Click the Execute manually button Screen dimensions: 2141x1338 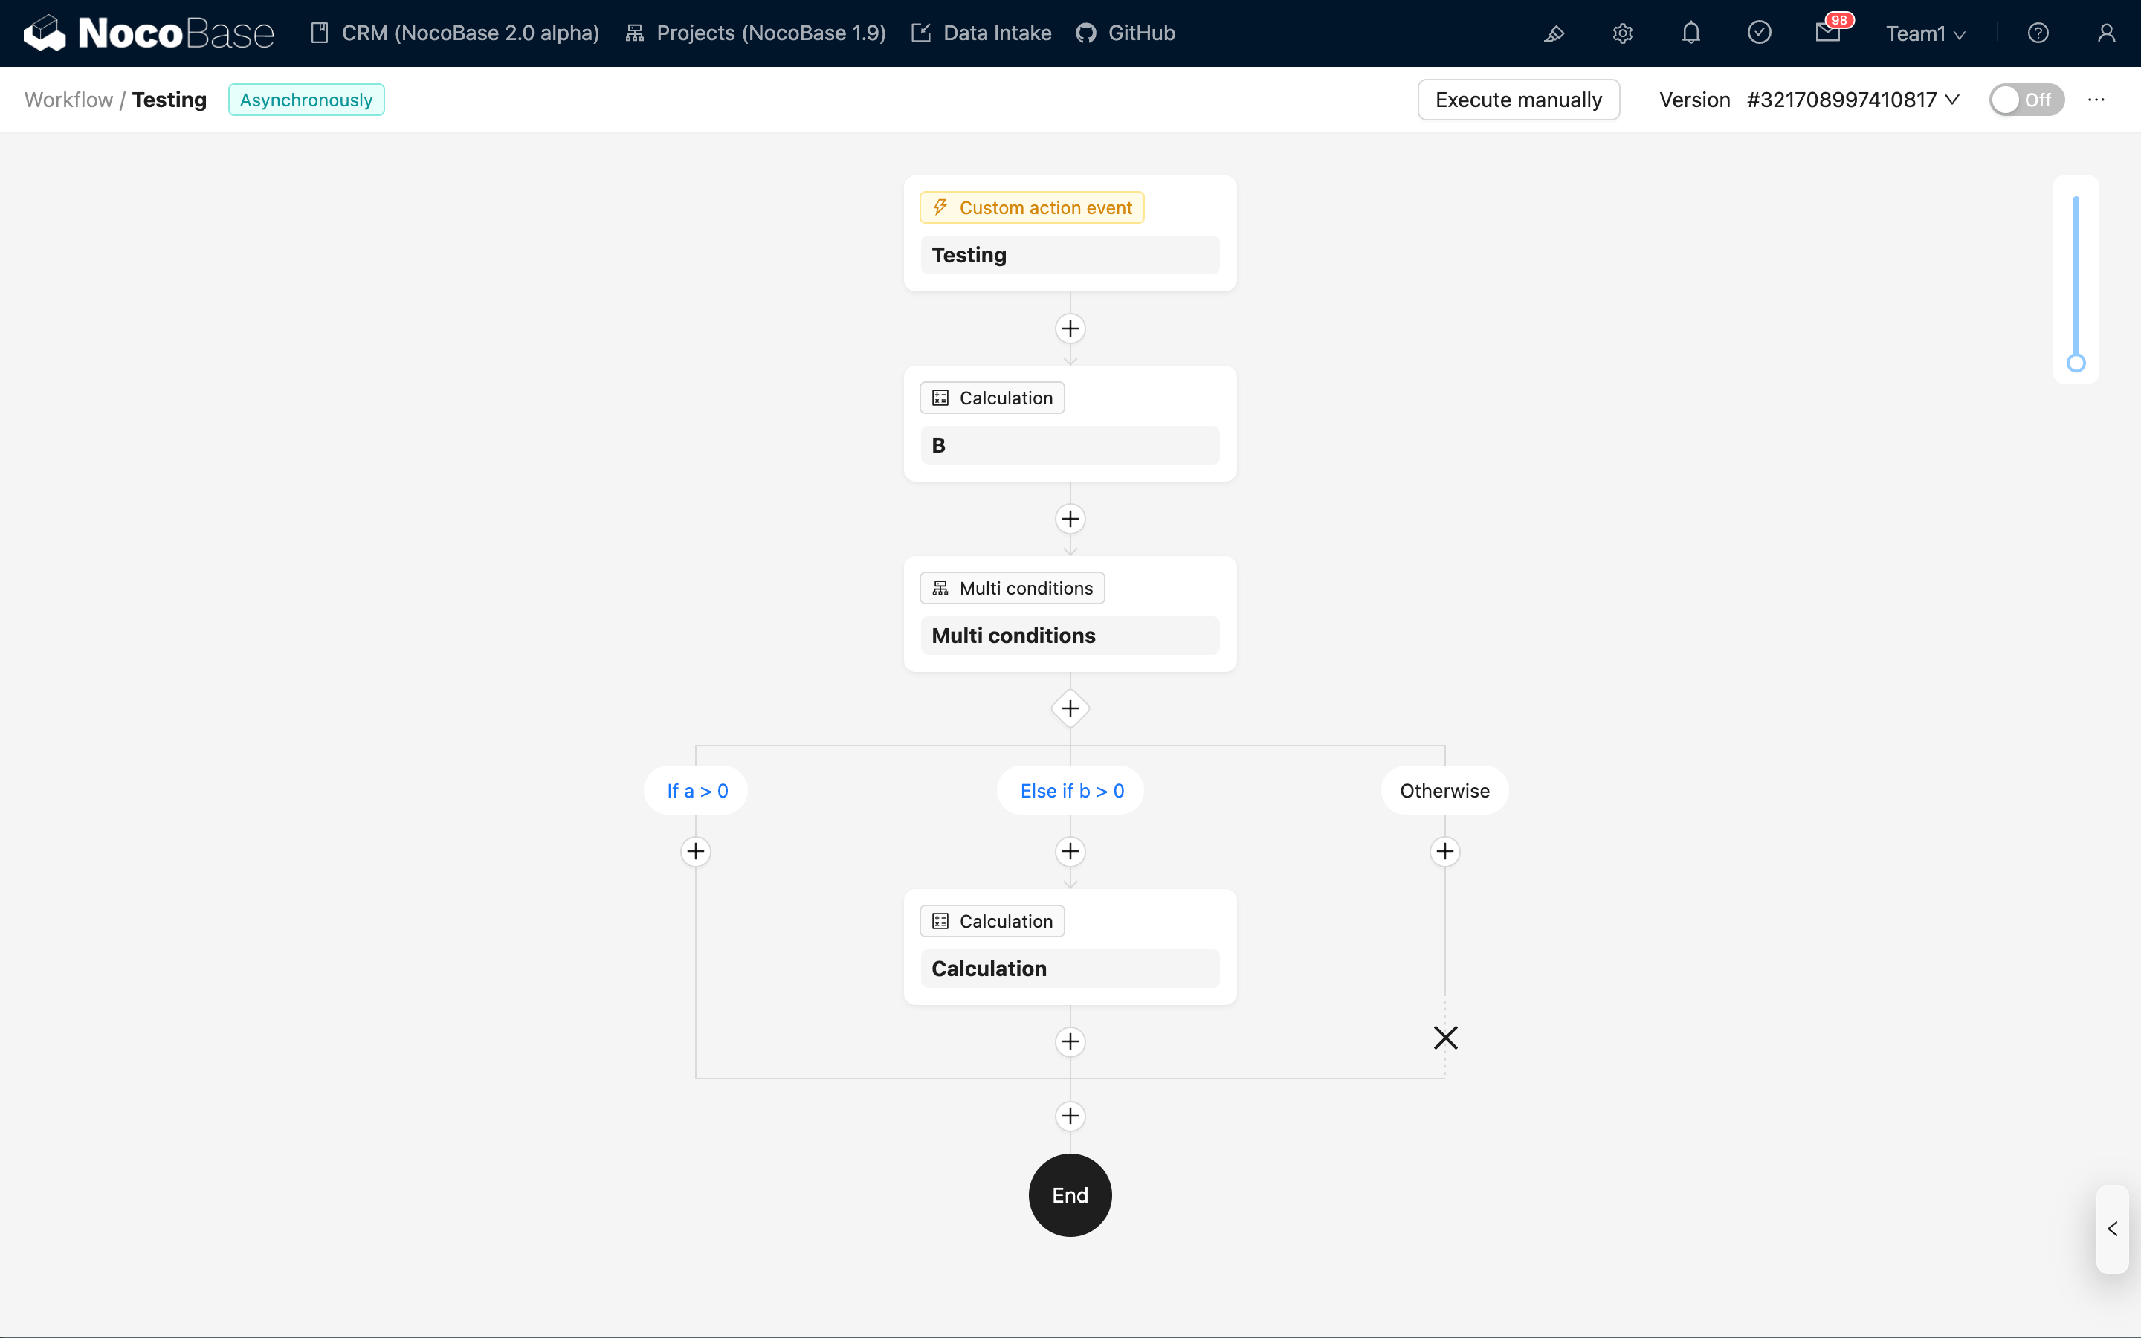pyautogui.click(x=1518, y=100)
